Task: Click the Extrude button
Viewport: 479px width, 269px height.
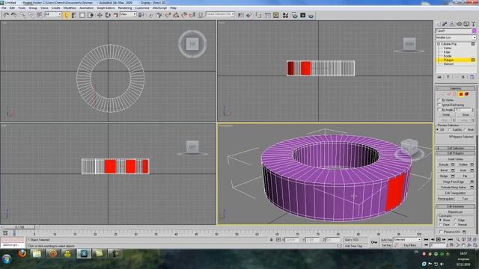Action: [444, 164]
